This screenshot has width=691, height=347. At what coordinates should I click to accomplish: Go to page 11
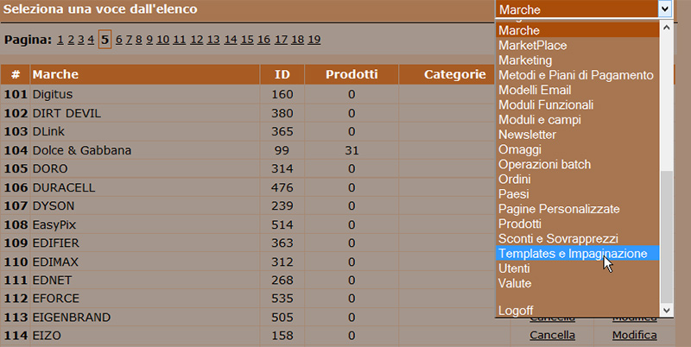pos(179,40)
